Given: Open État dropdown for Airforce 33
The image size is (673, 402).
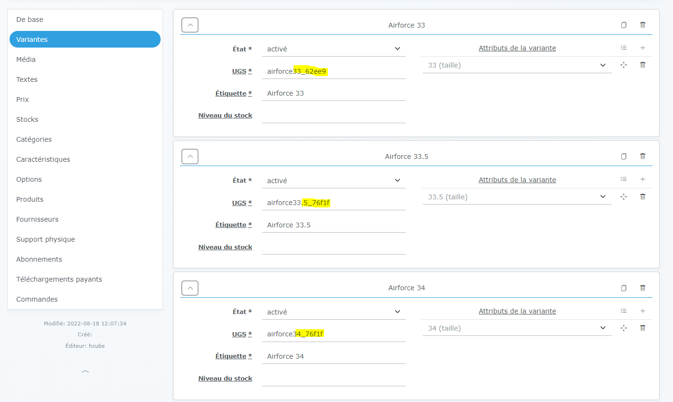Looking at the screenshot, I should coord(334,49).
